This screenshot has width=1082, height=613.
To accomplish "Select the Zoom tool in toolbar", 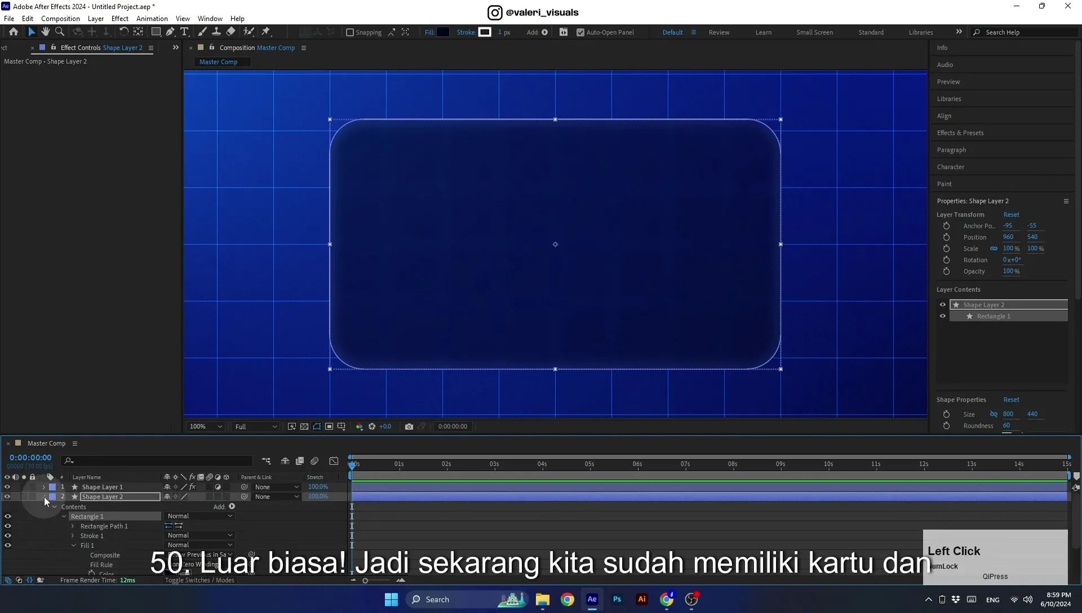I will 60,32.
